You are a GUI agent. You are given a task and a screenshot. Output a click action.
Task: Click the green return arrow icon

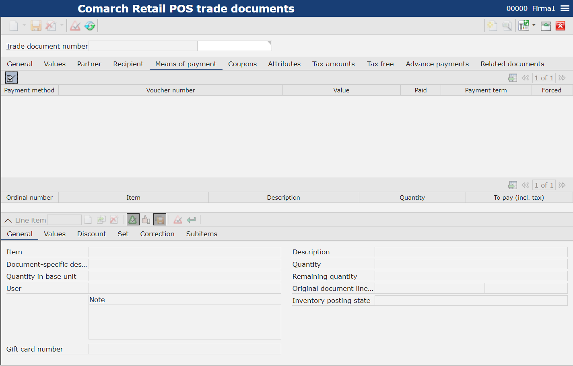pos(191,220)
